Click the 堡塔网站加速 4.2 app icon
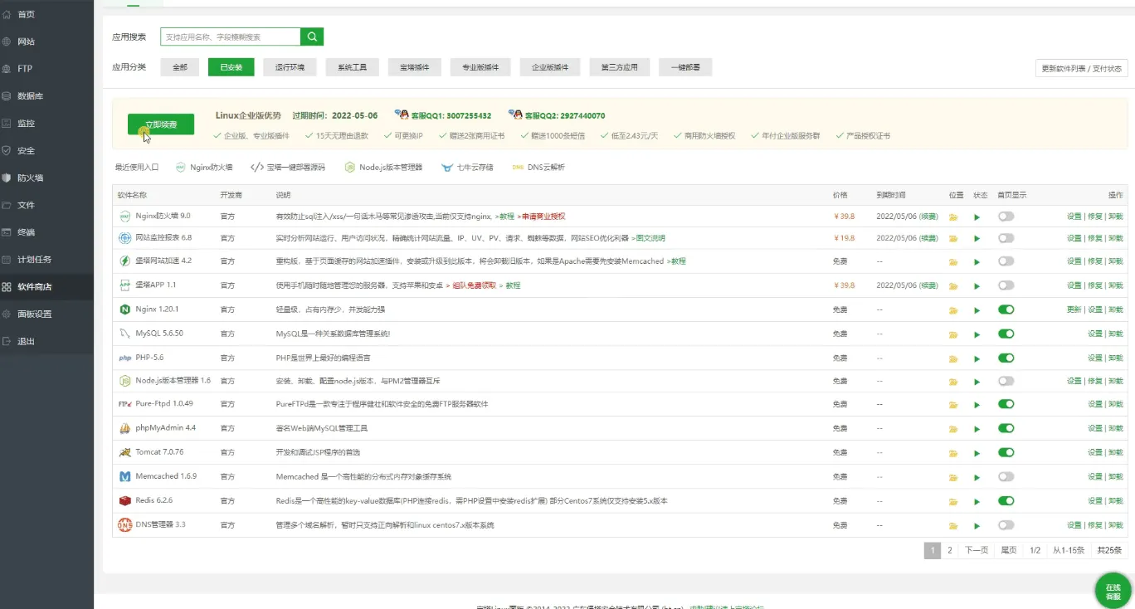The image size is (1135, 609). tap(125, 261)
